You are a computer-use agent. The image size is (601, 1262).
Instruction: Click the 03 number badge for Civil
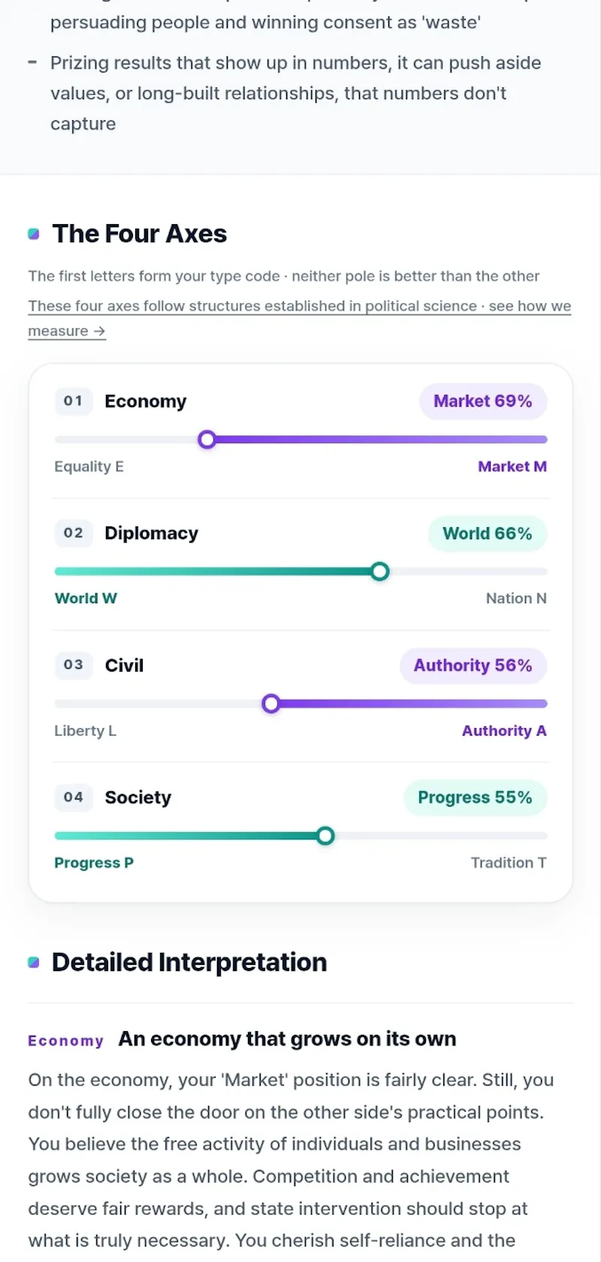point(73,665)
